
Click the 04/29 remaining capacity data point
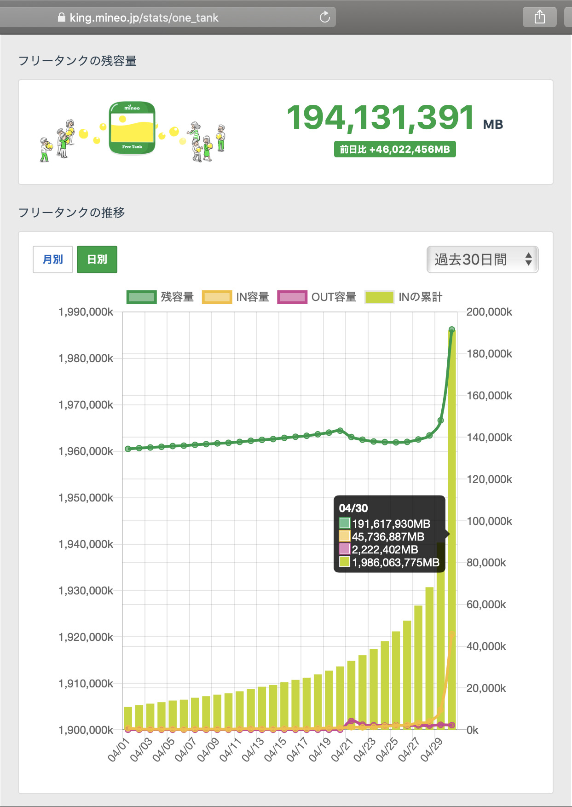click(x=440, y=420)
